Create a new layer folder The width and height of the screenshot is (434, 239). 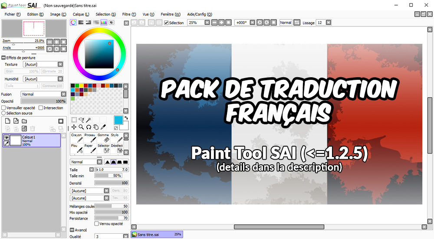point(24,121)
